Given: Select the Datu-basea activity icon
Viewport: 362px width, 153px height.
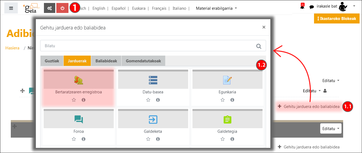Looking at the screenshot, I should 153,80.
